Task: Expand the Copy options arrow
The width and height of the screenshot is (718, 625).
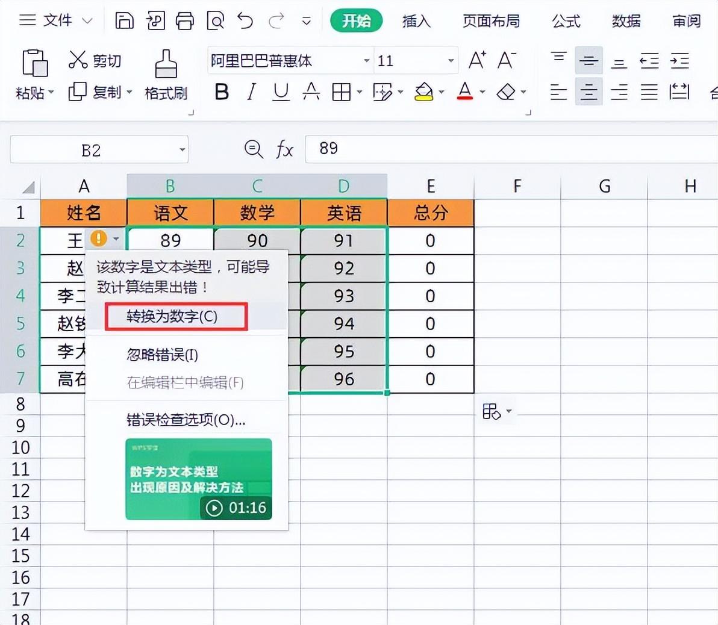Action: tap(129, 92)
